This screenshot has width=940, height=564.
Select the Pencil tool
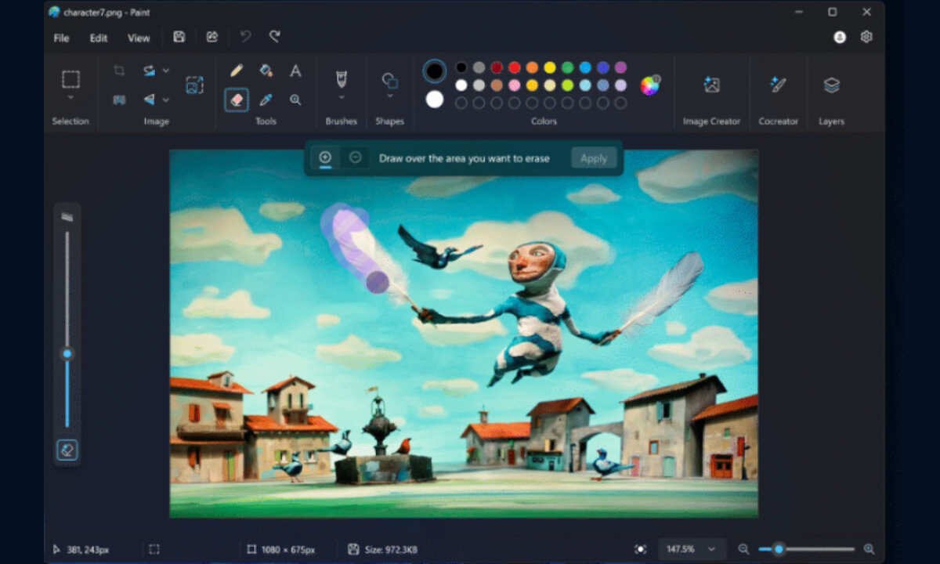point(236,70)
